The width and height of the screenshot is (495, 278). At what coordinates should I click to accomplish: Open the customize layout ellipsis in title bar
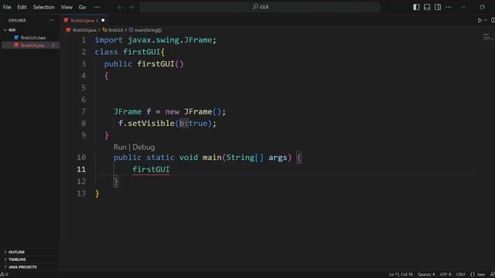[x=449, y=7]
